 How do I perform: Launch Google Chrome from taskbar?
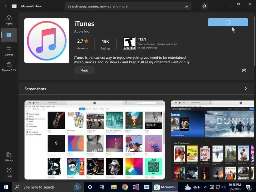(x=125, y=187)
